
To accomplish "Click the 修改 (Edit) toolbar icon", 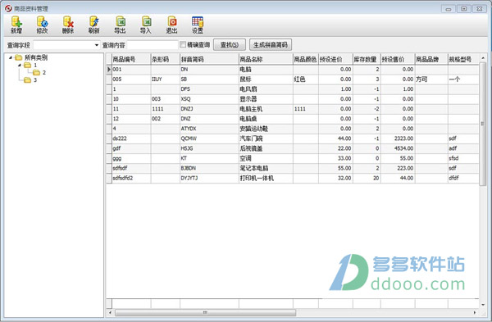I will click(x=42, y=25).
